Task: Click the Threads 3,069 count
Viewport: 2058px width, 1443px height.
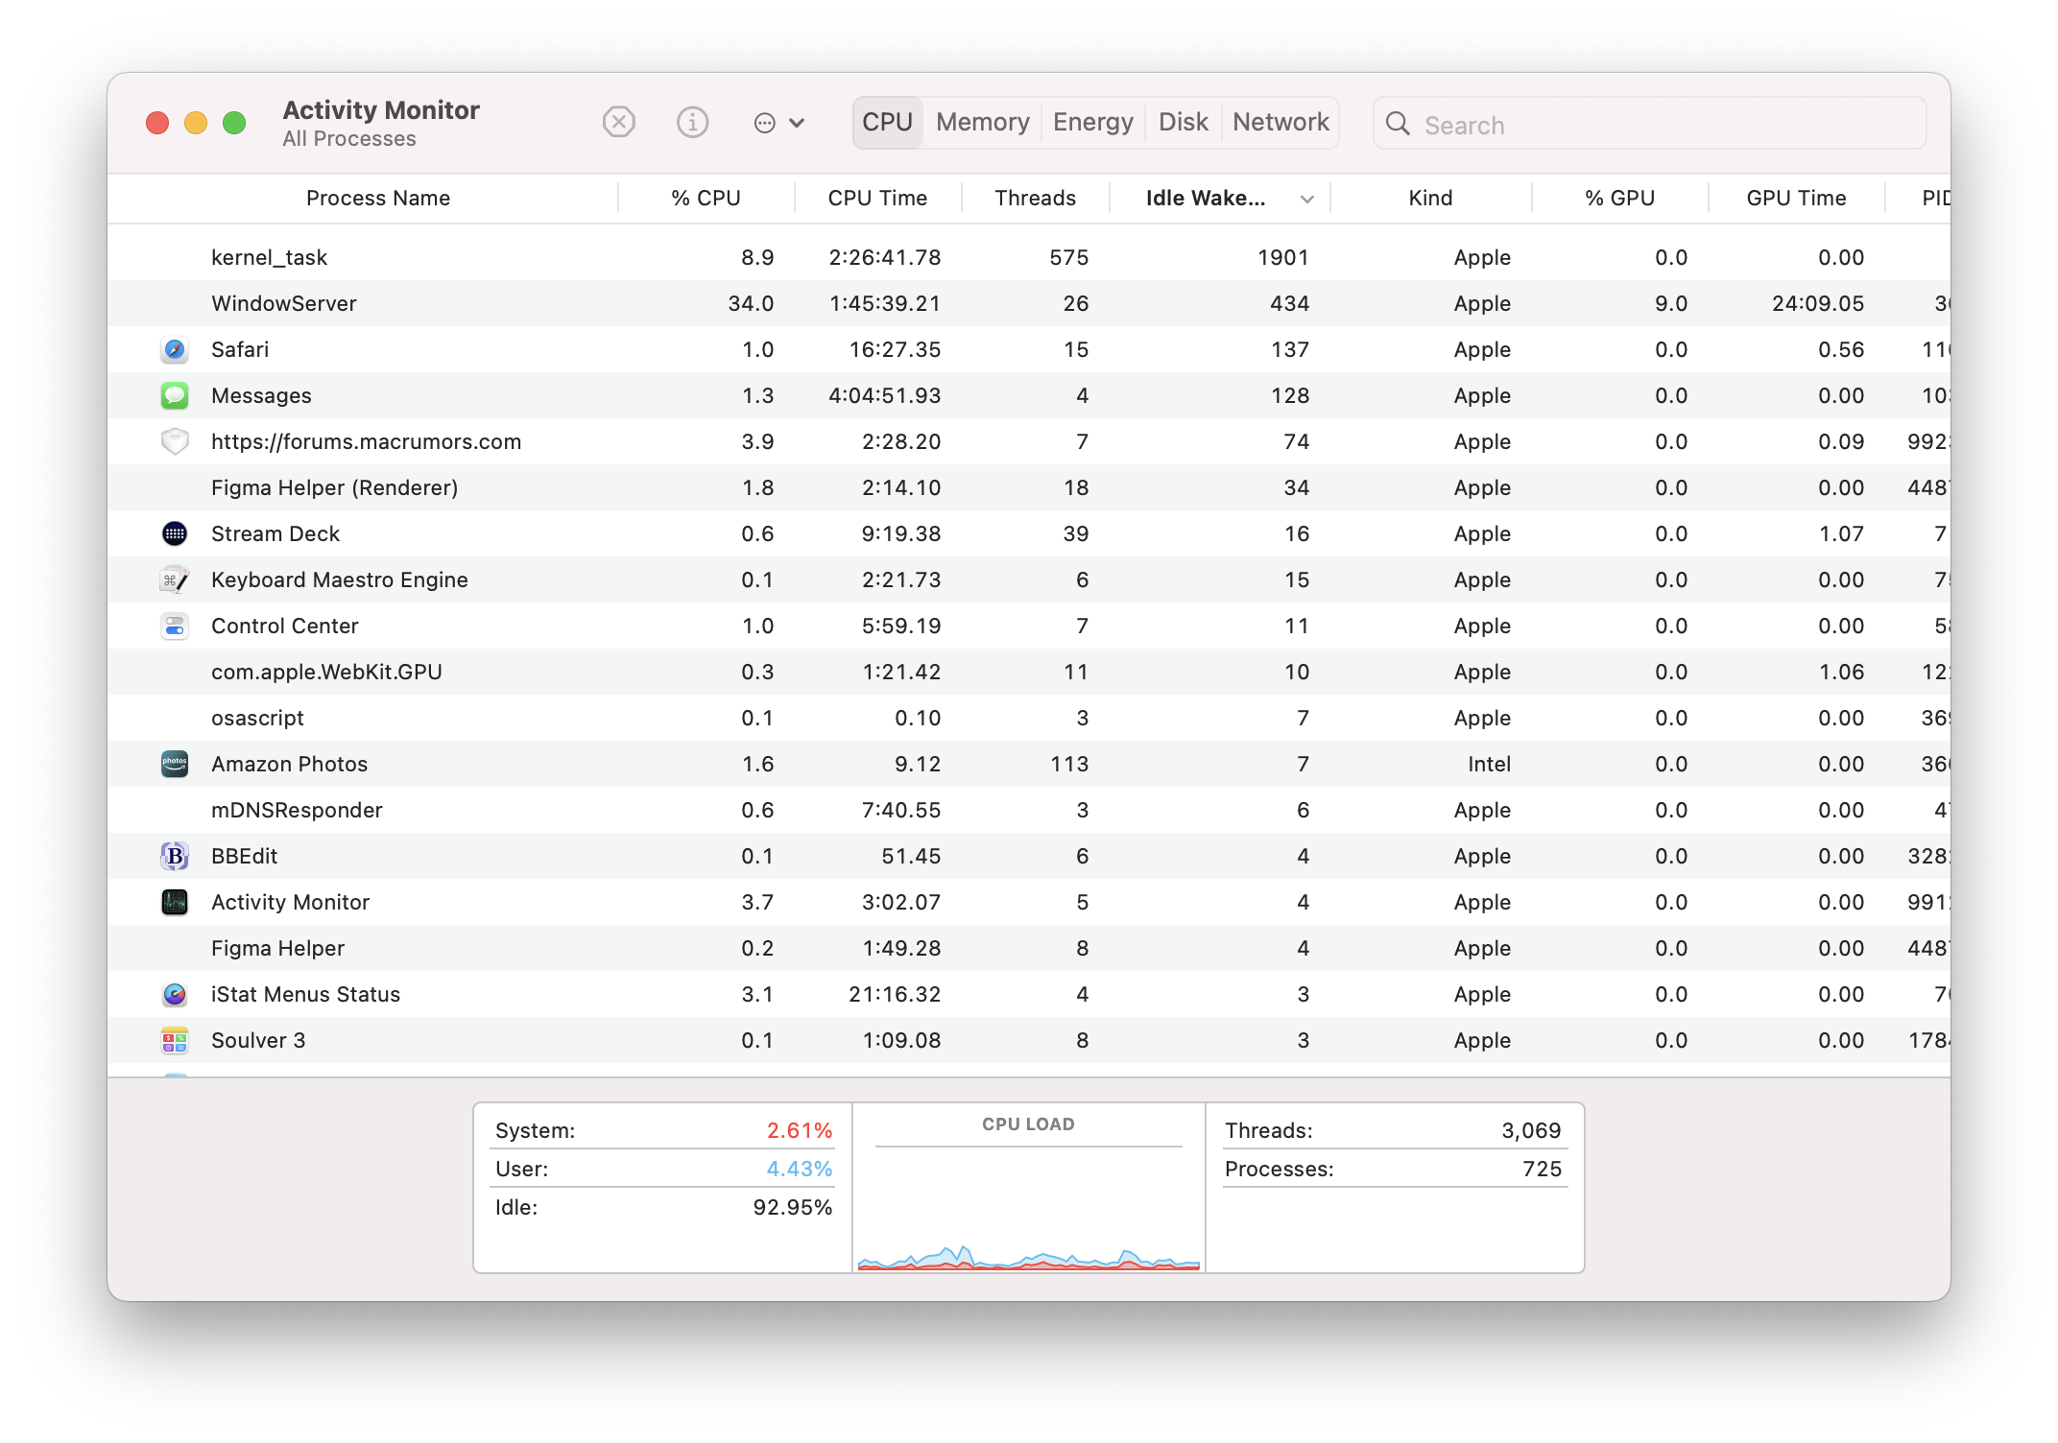Action: coord(1531,1130)
